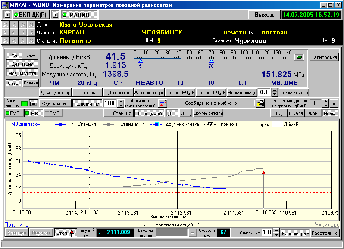Select the Шкала tab on the right
This screenshot has height=249, width=344.
pos(296,113)
